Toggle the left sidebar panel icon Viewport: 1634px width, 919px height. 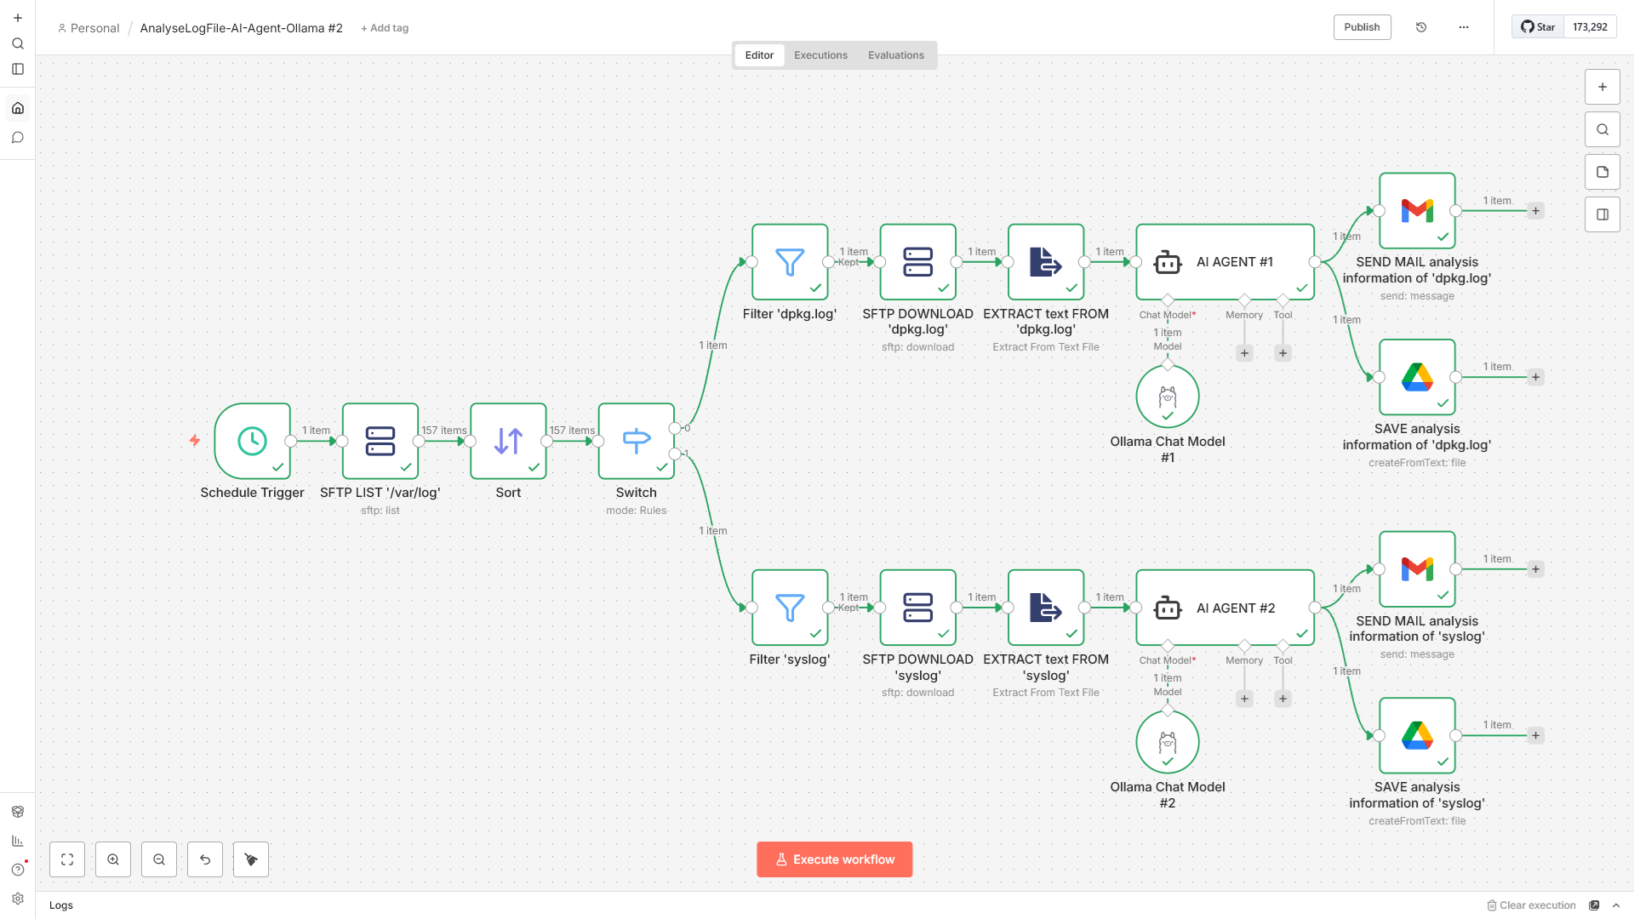[x=18, y=69]
